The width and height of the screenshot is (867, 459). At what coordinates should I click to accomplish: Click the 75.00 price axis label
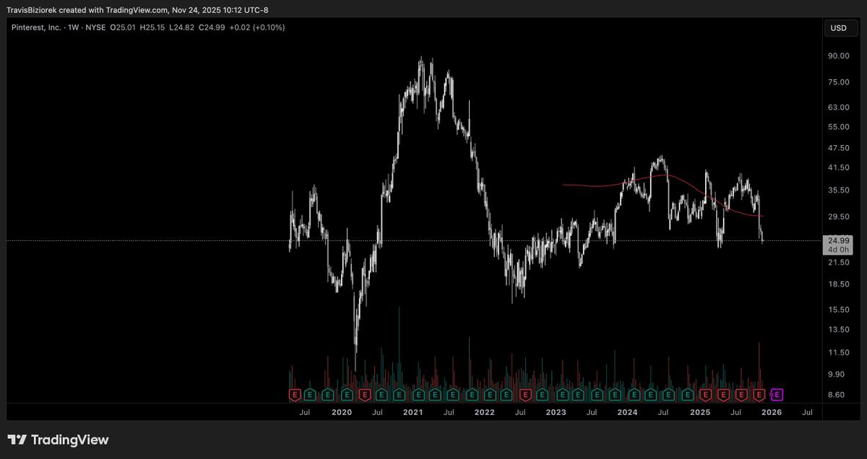click(838, 82)
